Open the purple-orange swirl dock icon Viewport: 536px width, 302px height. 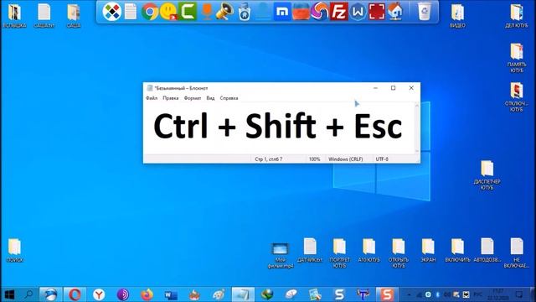tap(319, 11)
